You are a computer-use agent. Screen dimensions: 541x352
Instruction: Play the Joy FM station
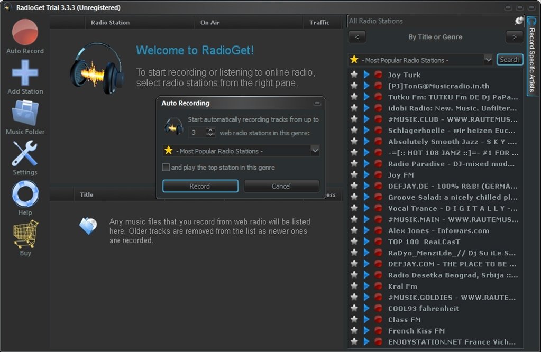click(x=366, y=174)
